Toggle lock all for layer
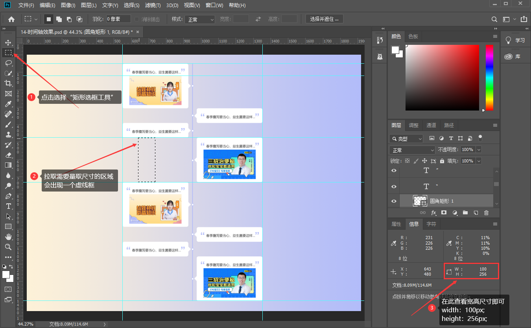The image size is (531, 328). tap(442, 161)
